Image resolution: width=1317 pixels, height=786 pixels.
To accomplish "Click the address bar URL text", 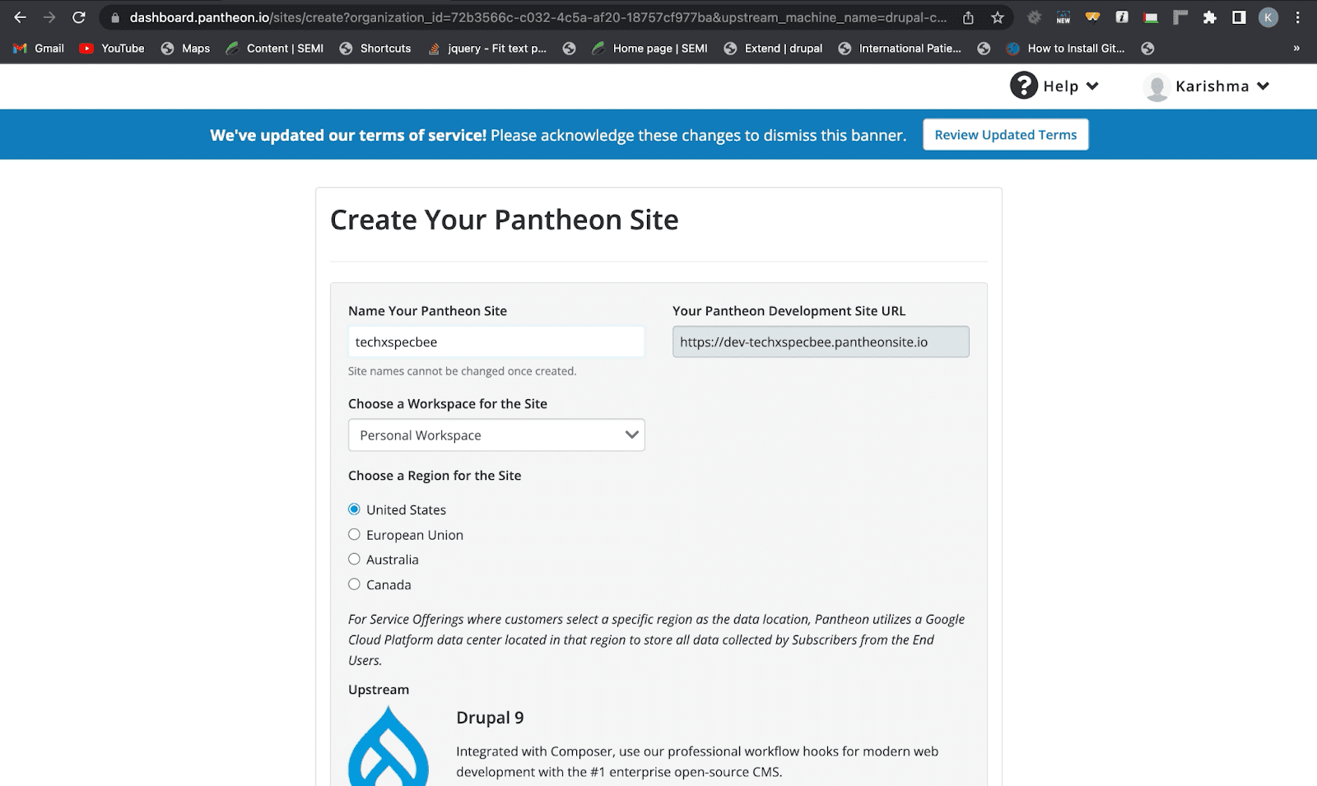I will click(x=538, y=17).
